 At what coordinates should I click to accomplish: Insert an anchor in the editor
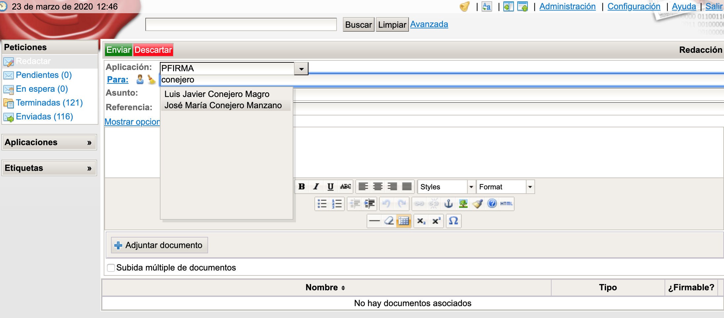pyautogui.click(x=448, y=204)
